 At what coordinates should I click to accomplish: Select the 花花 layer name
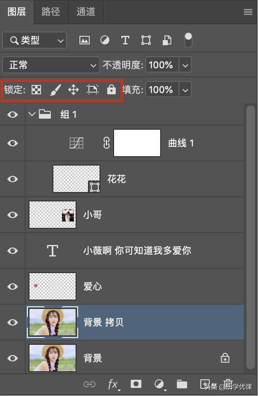[117, 179]
